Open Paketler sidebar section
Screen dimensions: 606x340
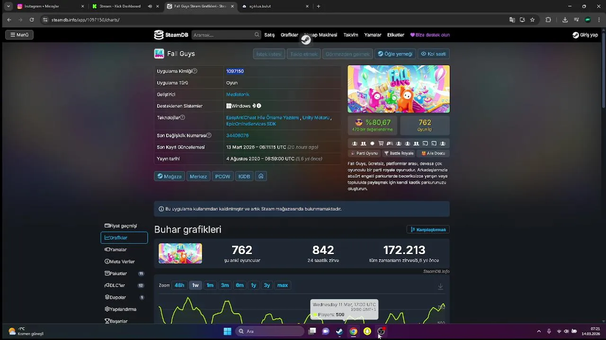coord(124,273)
